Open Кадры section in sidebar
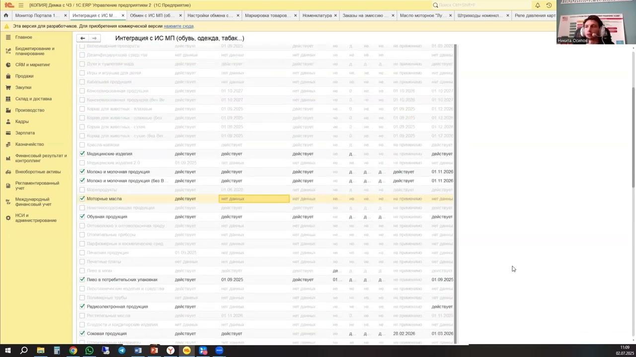 [22, 121]
